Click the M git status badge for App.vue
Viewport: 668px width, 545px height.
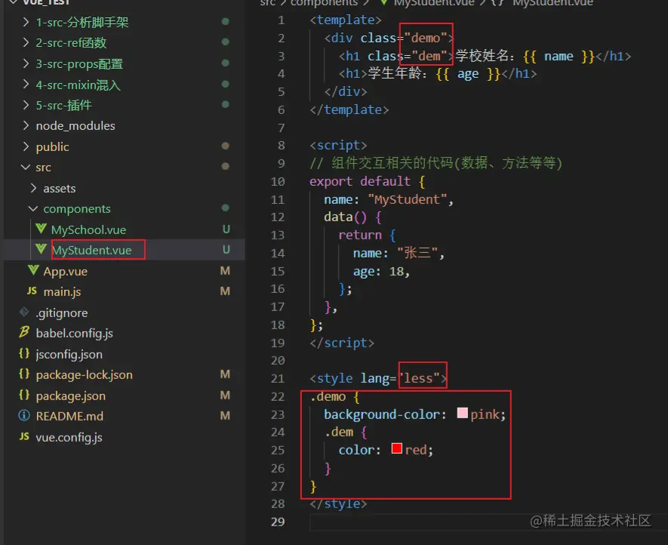(x=226, y=270)
